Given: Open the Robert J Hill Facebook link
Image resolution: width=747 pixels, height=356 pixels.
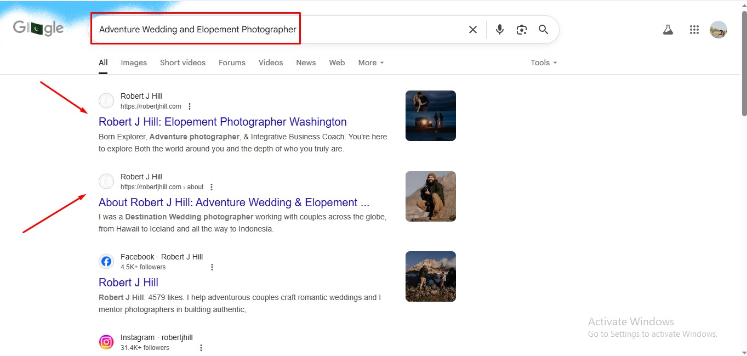Looking at the screenshot, I should click(x=128, y=282).
